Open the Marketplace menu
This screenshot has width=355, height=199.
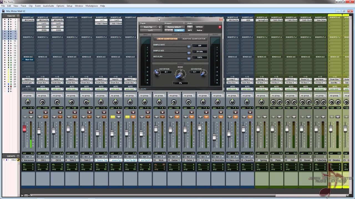pos(92,6)
